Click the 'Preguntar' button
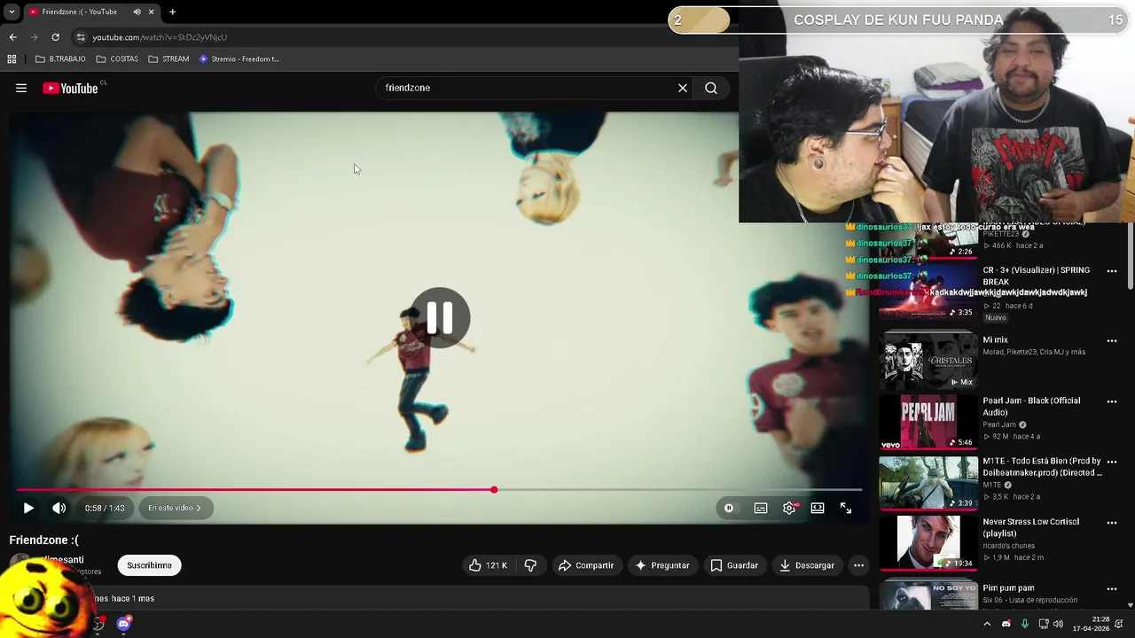This screenshot has width=1135, height=638. pyautogui.click(x=662, y=565)
